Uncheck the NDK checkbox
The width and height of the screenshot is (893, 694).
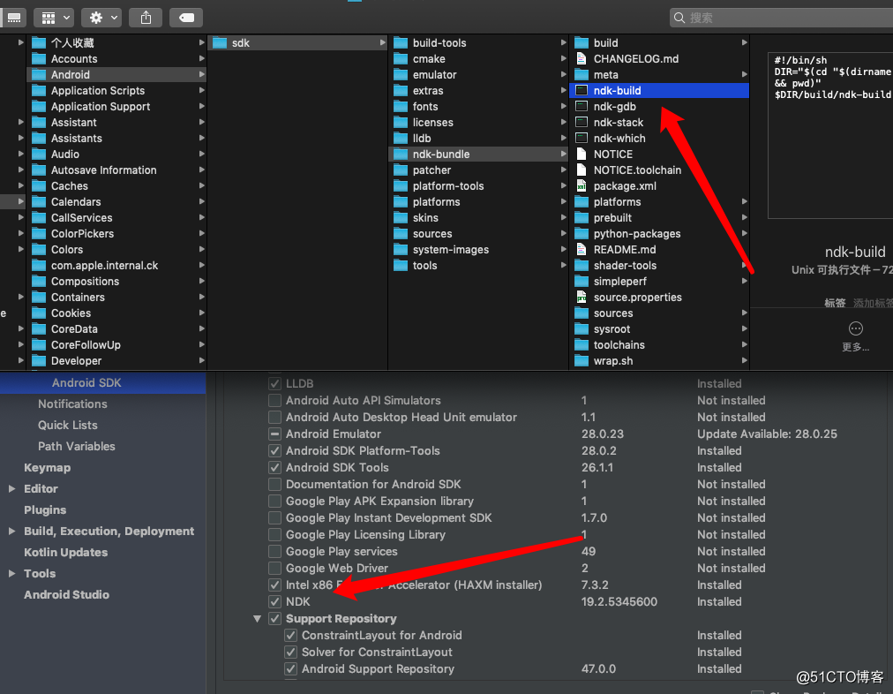point(274,601)
